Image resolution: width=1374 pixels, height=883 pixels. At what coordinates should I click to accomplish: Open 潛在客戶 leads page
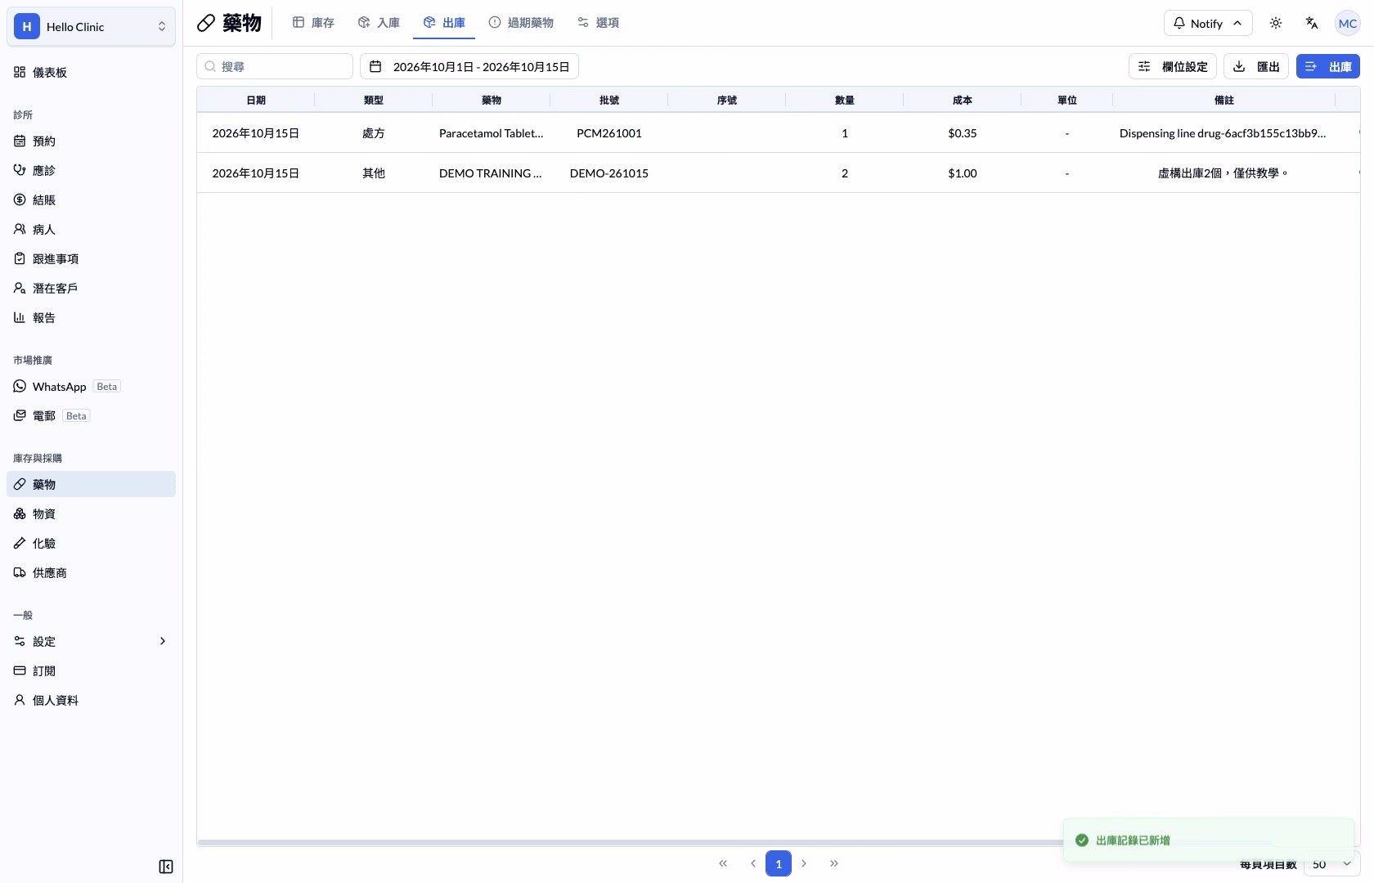(x=91, y=288)
